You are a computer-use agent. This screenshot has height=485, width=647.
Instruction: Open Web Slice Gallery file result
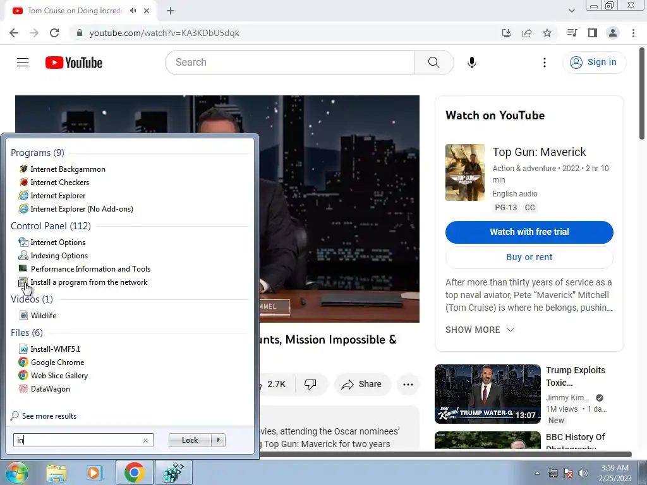click(59, 375)
